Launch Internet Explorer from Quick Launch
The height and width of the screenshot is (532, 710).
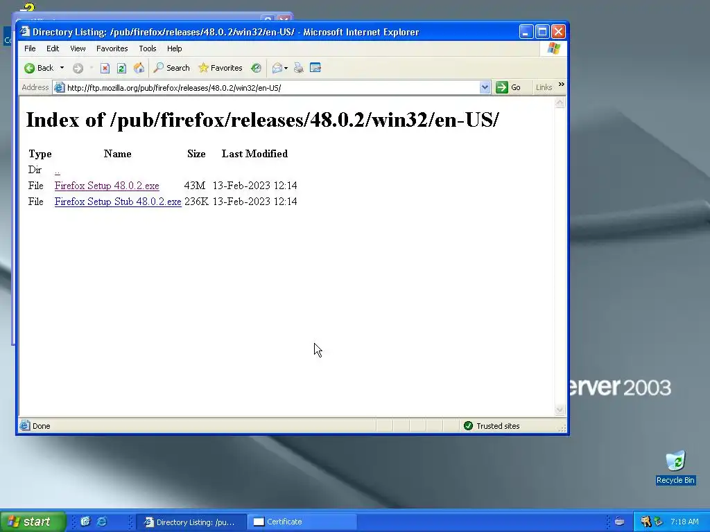tap(102, 522)
